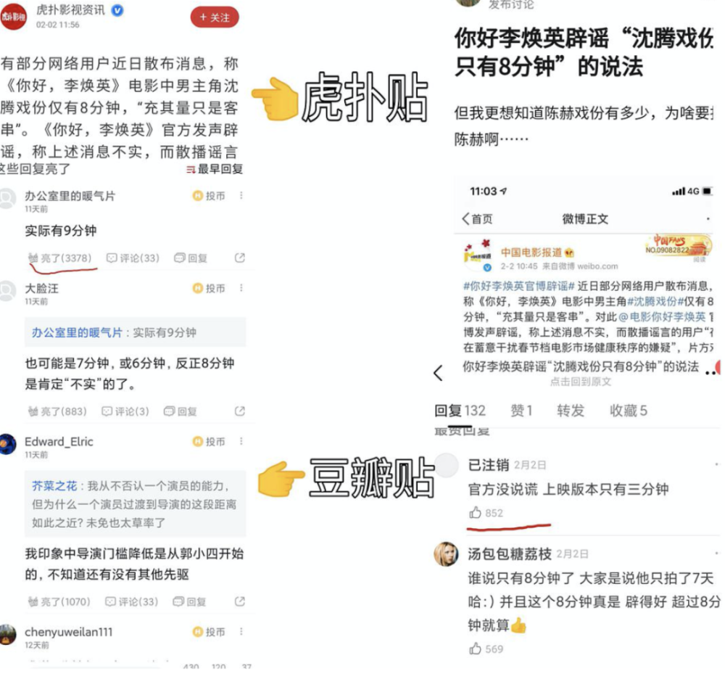Tap 点击回到原文 to return to post
The height and width of the screenshot is (682, 725).
point(580,382)
